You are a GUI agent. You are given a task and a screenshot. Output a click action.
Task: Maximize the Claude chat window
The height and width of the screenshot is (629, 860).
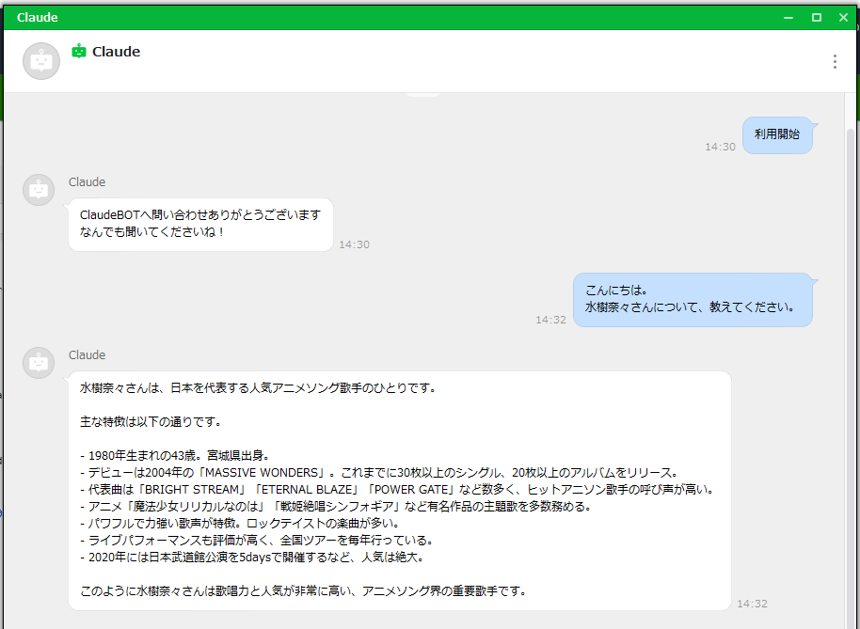(817, 18)
